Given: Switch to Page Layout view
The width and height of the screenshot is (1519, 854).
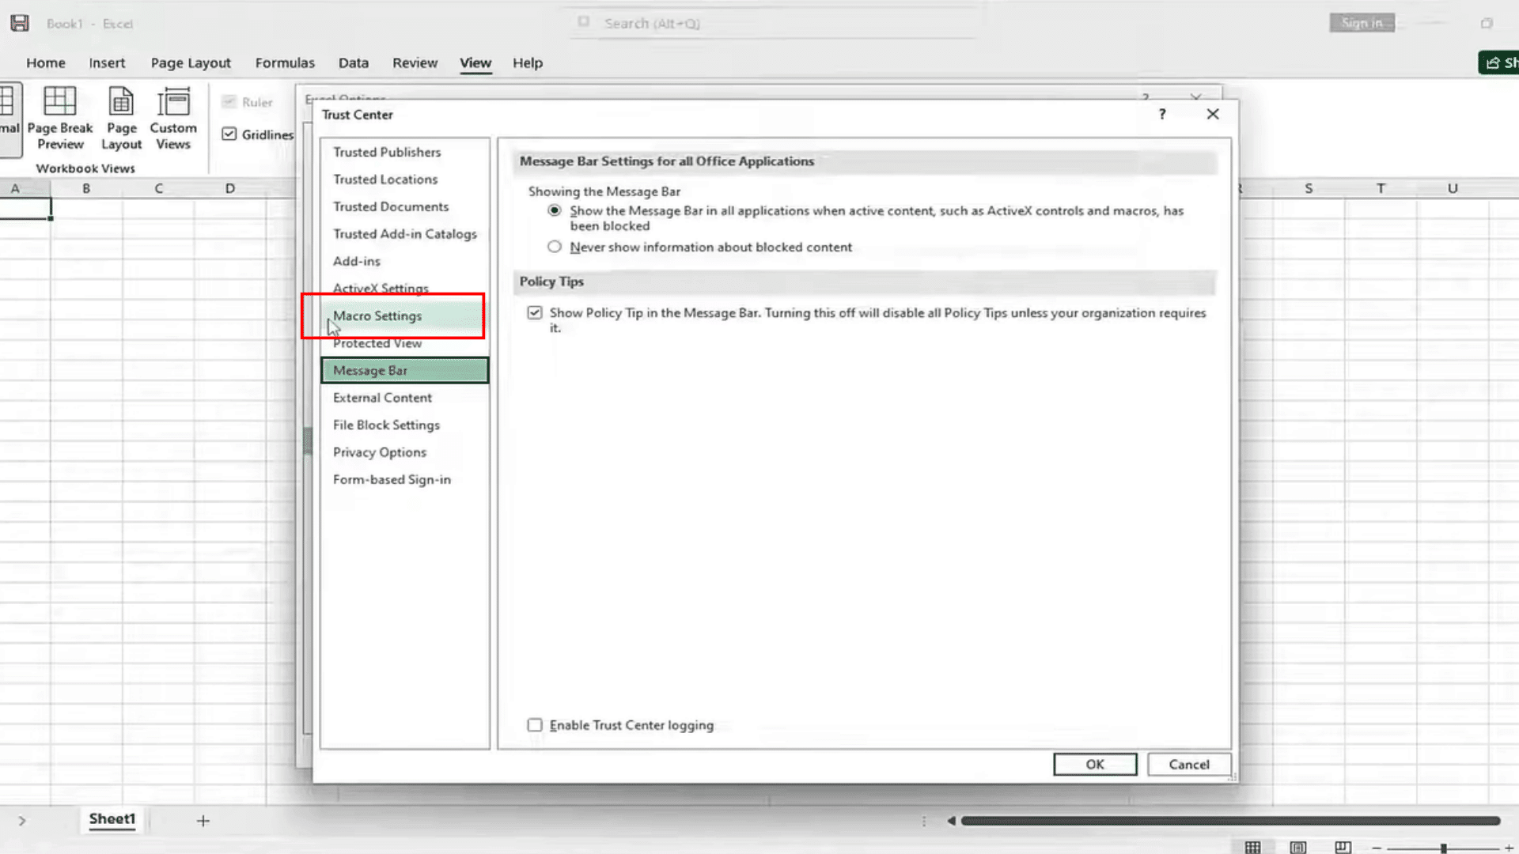Looking at the screenshot, I should [121, 118].
